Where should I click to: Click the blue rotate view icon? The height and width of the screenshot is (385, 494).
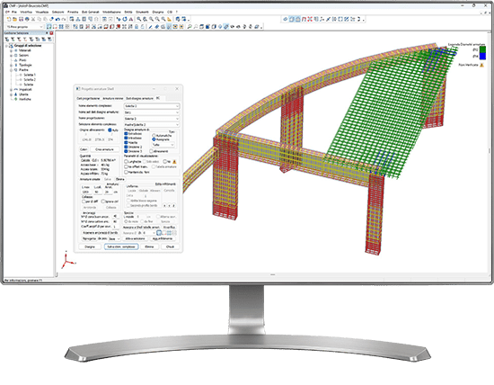click(125, 20)
